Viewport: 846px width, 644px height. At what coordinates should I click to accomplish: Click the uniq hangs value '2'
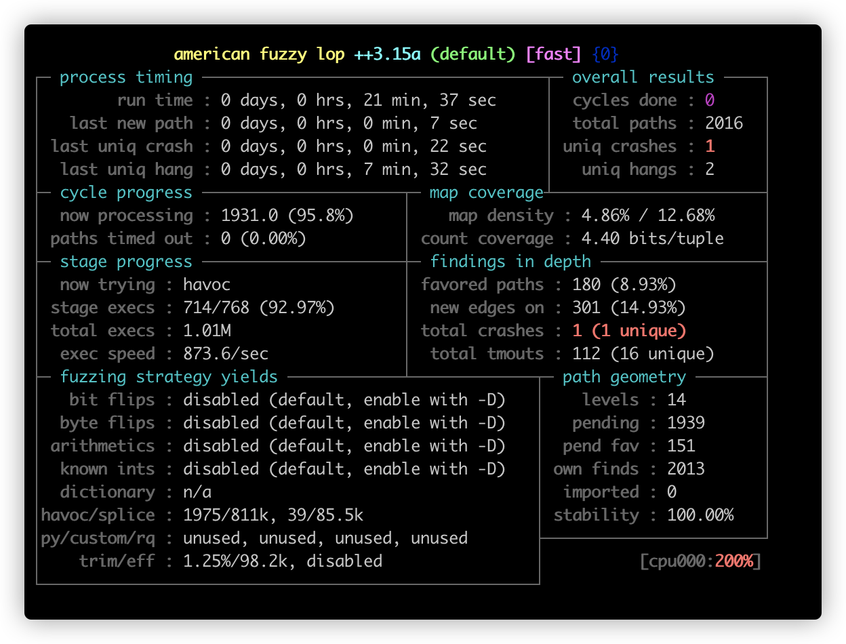point(710,169)
